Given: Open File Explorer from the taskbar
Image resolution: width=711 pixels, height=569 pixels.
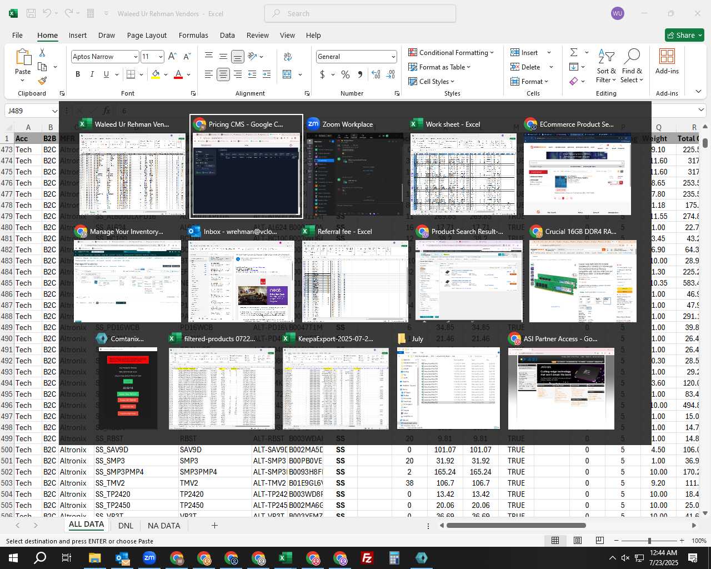Looking at the screenshot, I should tap(95, 558).
